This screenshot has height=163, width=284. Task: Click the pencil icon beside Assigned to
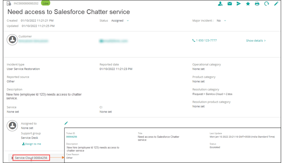66,123
